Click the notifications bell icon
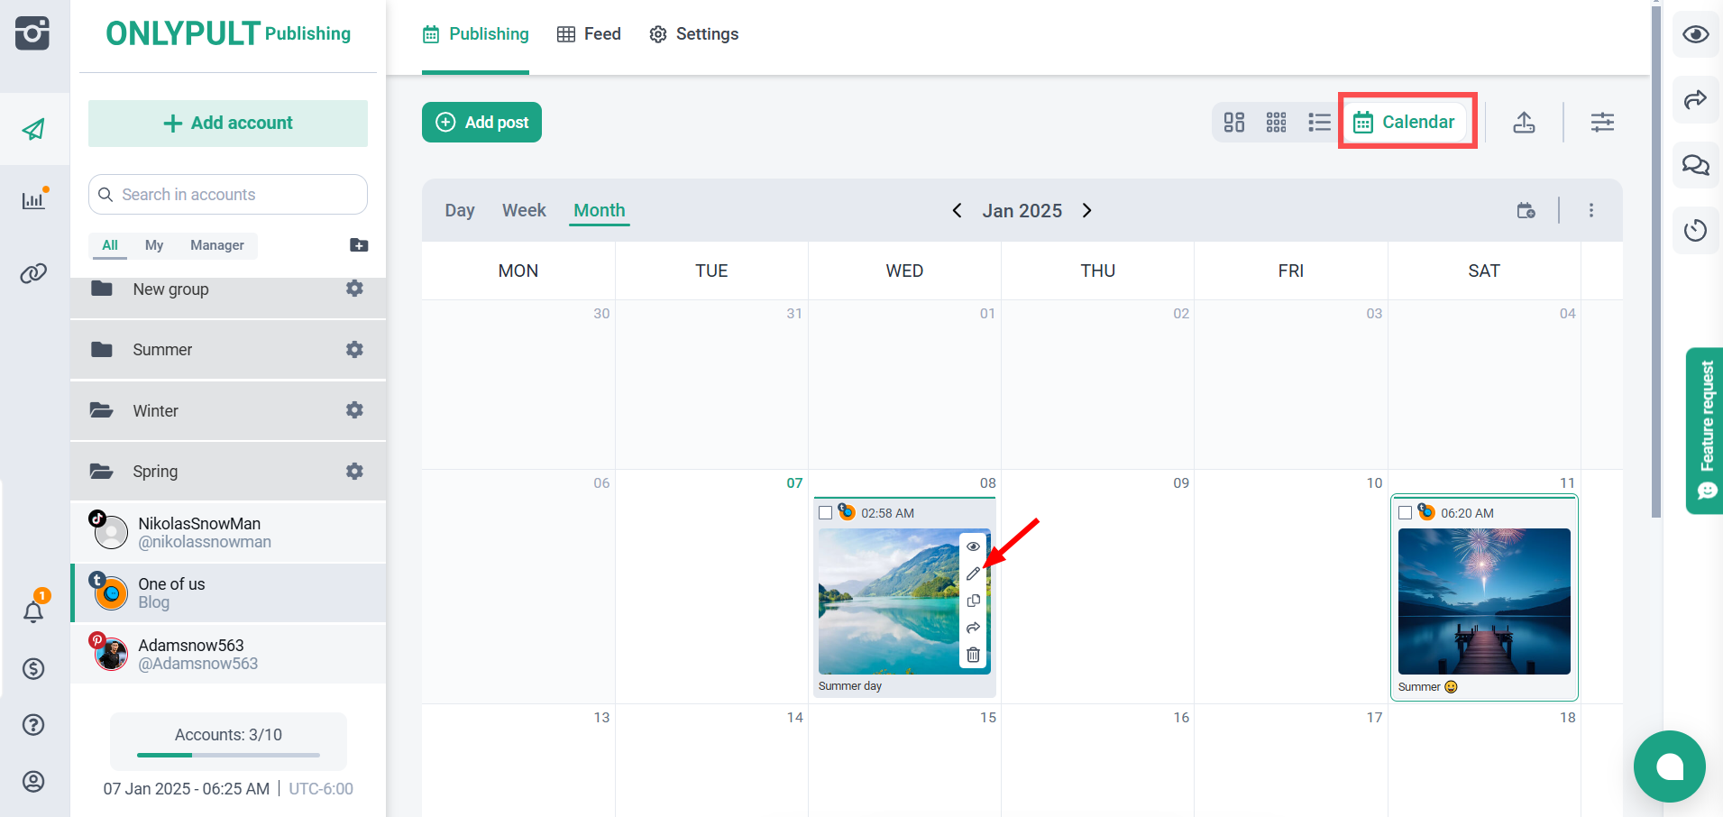The height and width of the screenshot is (817, 1723). click(x=33, y=612)
